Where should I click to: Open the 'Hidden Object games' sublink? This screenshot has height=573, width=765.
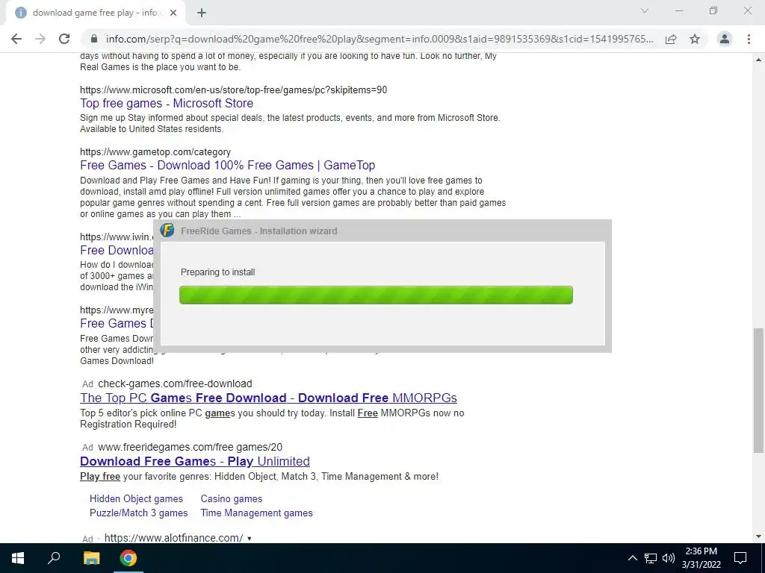pos(136,499)
